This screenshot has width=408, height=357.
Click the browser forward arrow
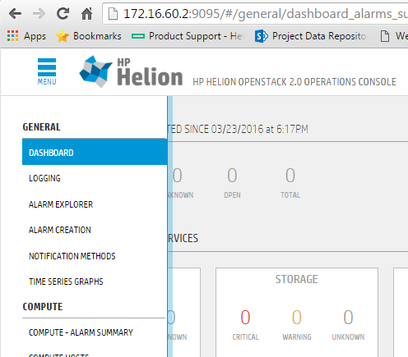39,13
